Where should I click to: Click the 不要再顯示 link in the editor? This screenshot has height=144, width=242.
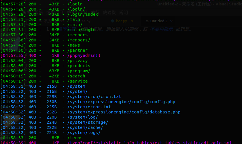[x=161, y=29]
